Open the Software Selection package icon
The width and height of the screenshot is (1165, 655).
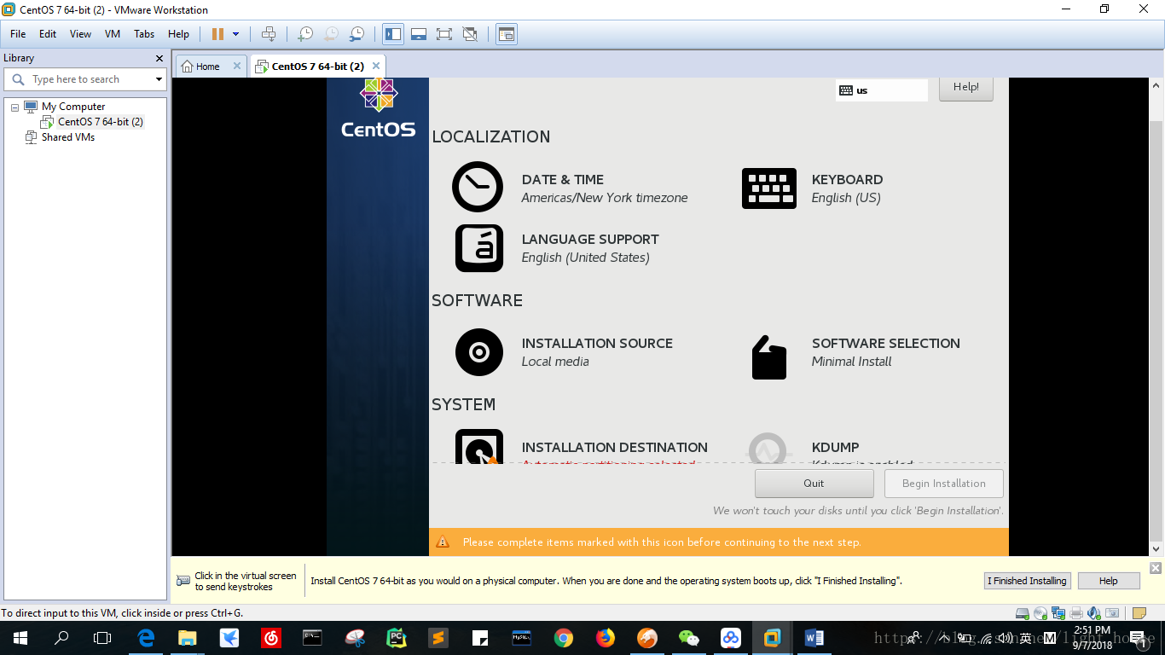click(769, 356)
